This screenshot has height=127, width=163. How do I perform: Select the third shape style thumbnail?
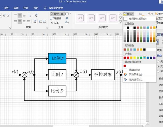tap(102, 18)
